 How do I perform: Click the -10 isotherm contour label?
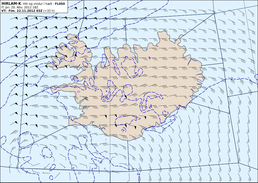(x=23, y=28)
